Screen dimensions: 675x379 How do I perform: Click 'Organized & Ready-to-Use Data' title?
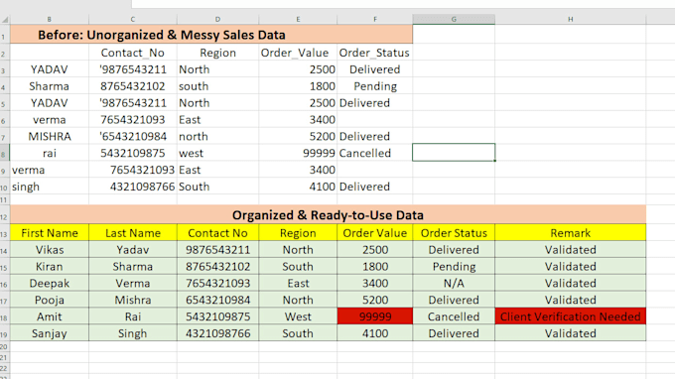point(328,215)
